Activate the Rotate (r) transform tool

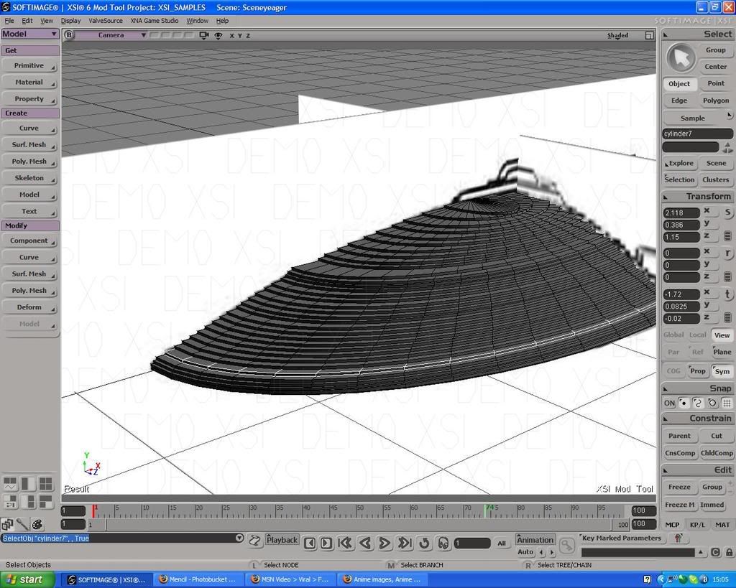727,253
